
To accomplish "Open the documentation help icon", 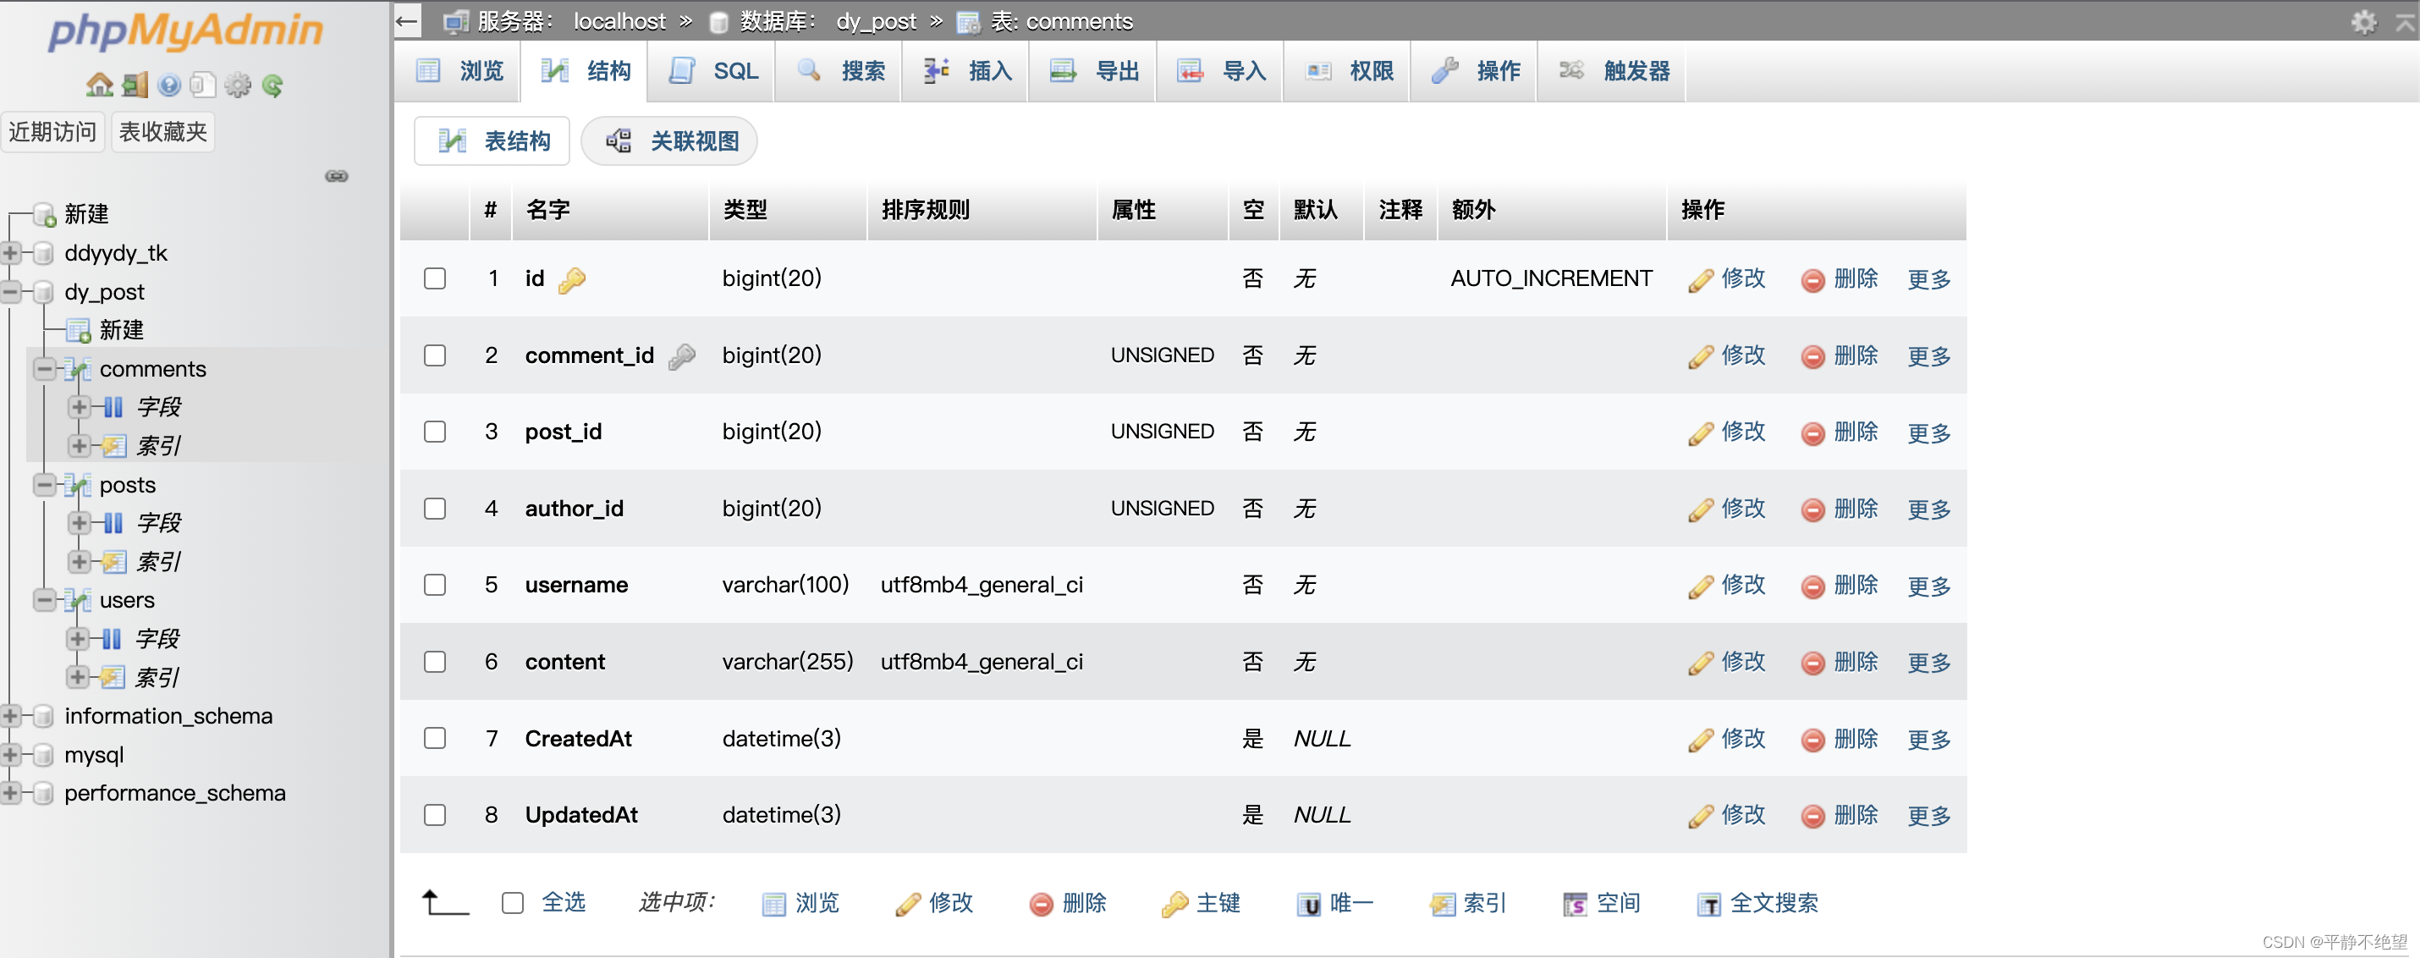I will (x=169, y=85).
